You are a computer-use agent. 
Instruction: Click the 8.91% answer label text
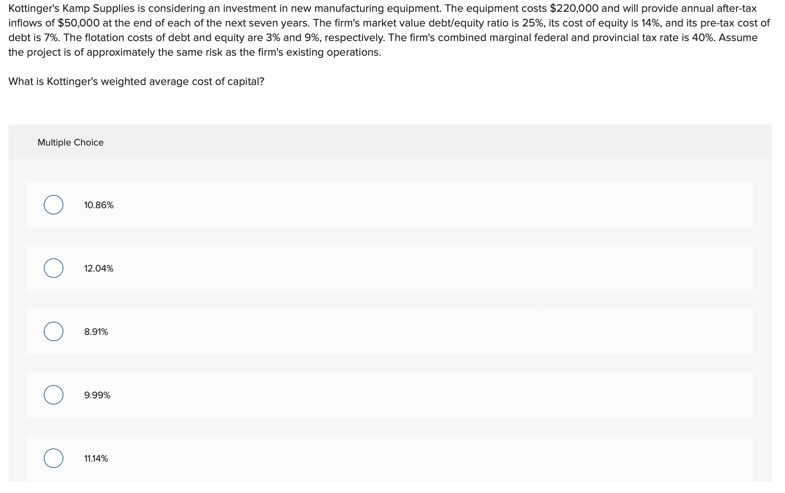(96, 331)
